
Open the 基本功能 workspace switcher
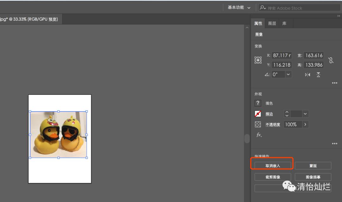click(x=239, y=8)
